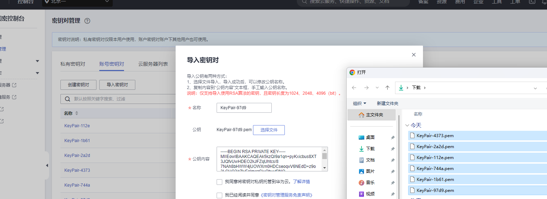
Task: Check 我同意将密钥对私钥托管到华为云 checkbox
Action: [219, 182]
